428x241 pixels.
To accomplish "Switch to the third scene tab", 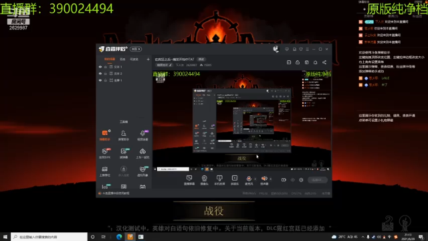I will pyautogui.click(x=134, y=60).
